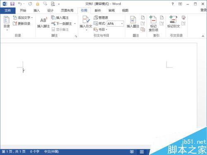Switch to the 审阅 tab
This screenshot has height=155, width=207.
pos(111,10)
